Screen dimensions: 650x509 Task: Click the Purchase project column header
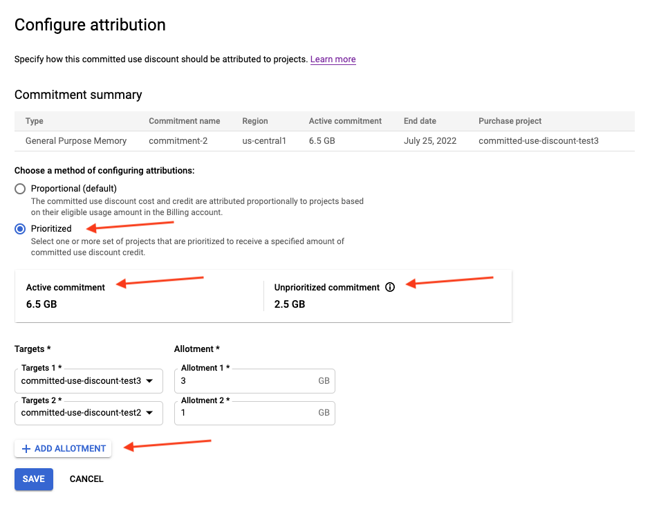(509, 121)
